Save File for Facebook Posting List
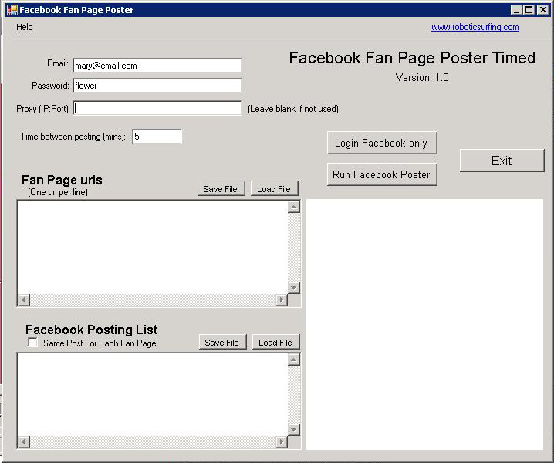Viewport: 554px width, 463px height. coord(222,342)
